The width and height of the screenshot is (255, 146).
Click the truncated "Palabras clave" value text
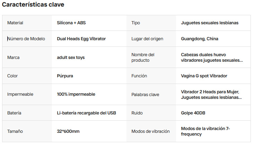point(211,94)
